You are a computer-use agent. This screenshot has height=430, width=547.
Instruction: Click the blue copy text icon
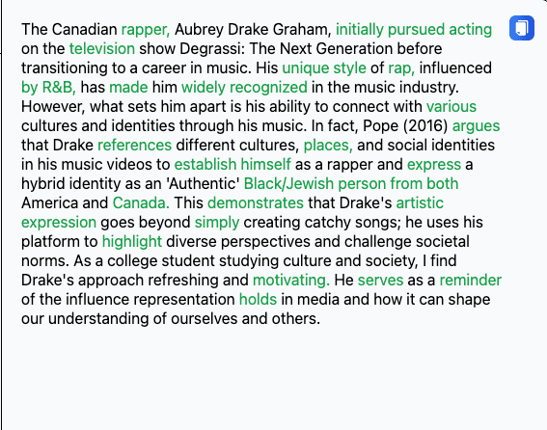522,28
